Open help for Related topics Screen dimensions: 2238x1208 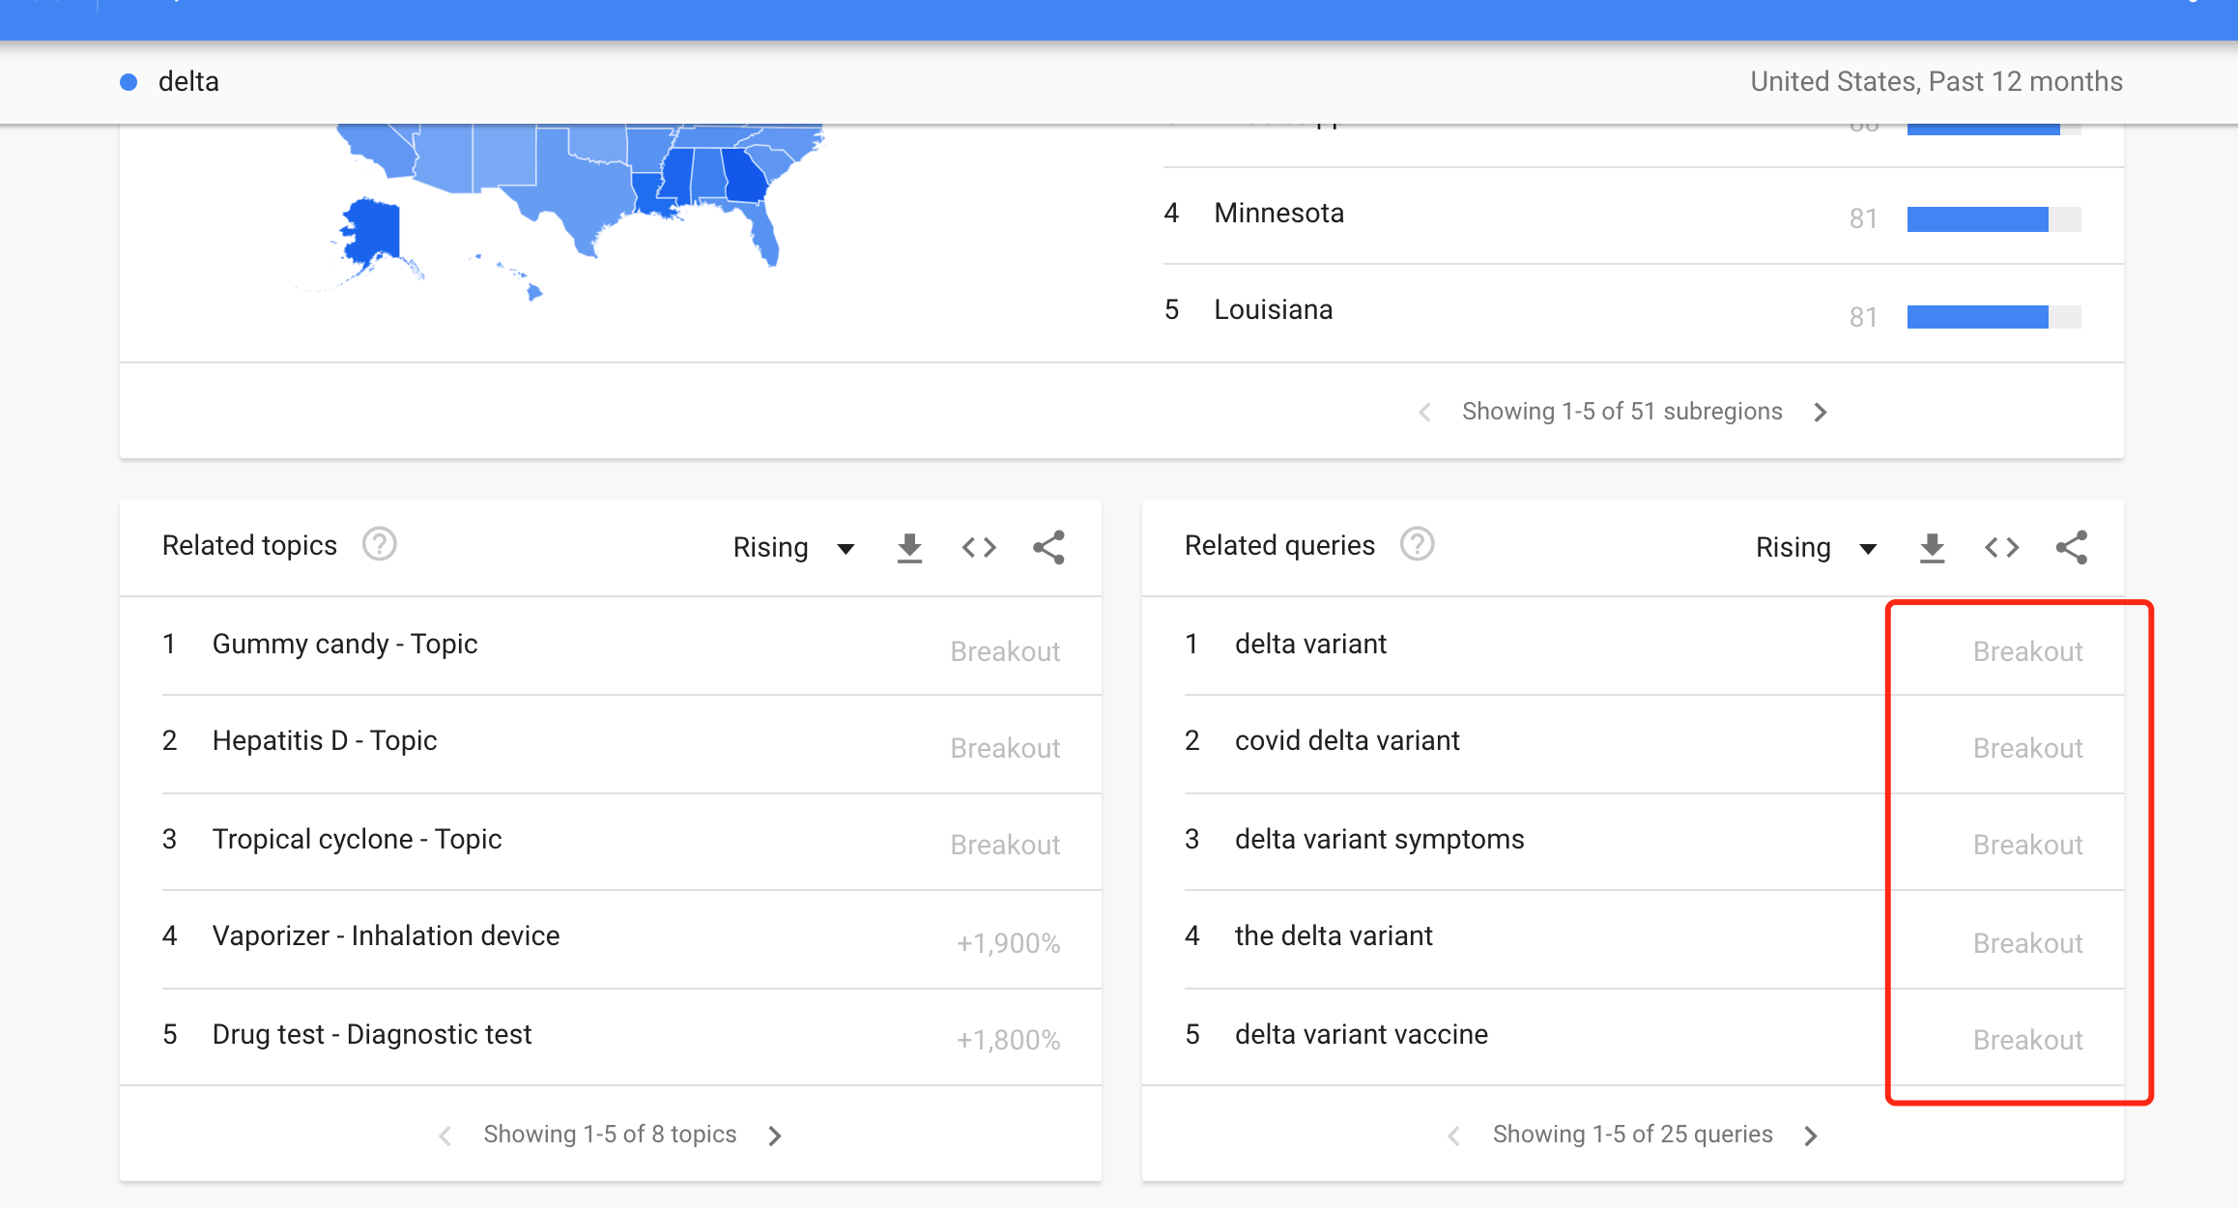pyautogui.click(x=379, y=545)
